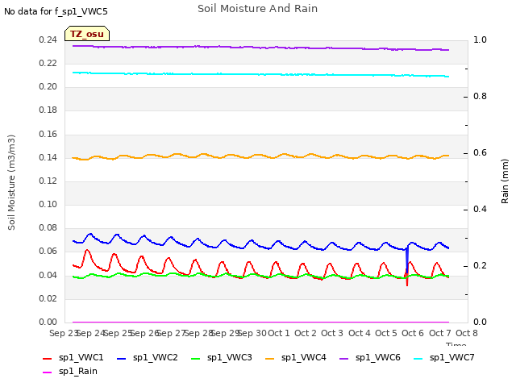
Task: Click the Oct 8 x-axis tick label
Action: click(467, 333)
